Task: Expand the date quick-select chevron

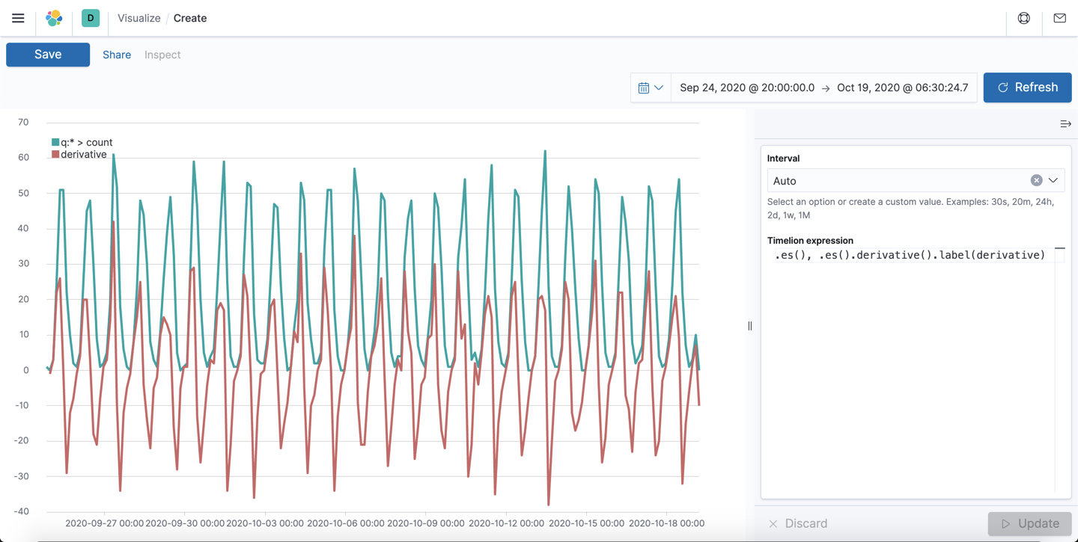Action: point(659,87)
